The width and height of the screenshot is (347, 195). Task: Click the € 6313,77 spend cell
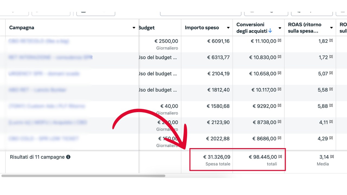coord(219,57)
